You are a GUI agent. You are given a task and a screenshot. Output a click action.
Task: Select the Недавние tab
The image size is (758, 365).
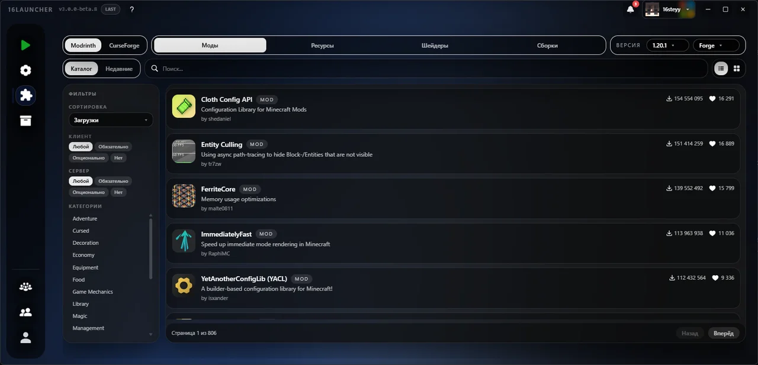click(x=119, y=69)
